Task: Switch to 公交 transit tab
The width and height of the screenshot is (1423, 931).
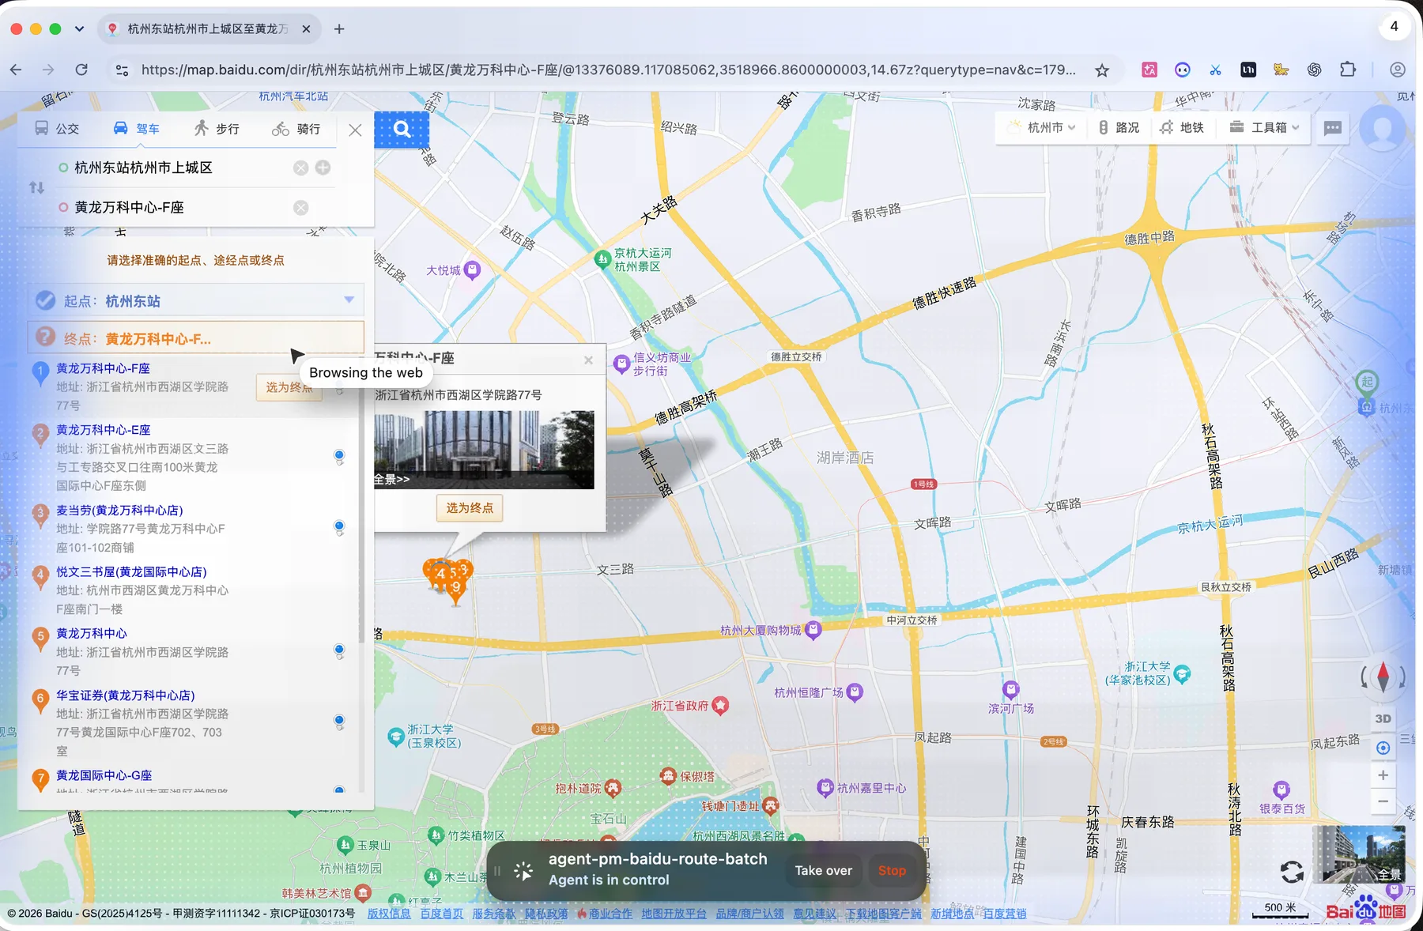Action: 57,129
